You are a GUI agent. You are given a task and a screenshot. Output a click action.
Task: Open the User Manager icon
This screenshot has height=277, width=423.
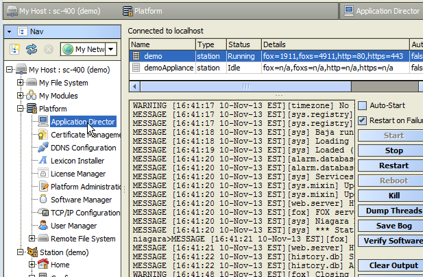pyautogui.click(x=43, y=226)
